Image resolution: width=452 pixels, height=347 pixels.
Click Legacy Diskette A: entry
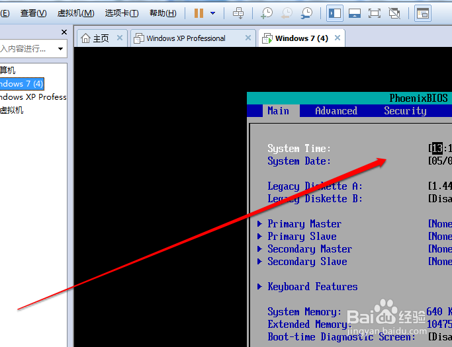pos(315,186)
